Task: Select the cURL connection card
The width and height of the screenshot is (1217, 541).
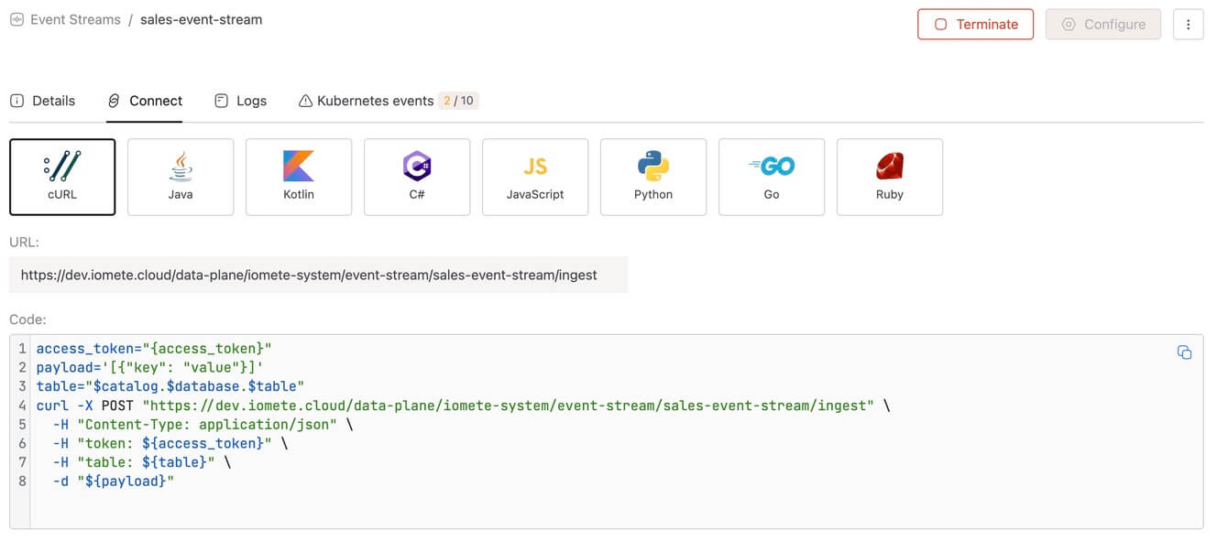Action: click(61, 177)
